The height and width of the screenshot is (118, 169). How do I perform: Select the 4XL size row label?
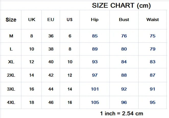(x=11, y=102)
